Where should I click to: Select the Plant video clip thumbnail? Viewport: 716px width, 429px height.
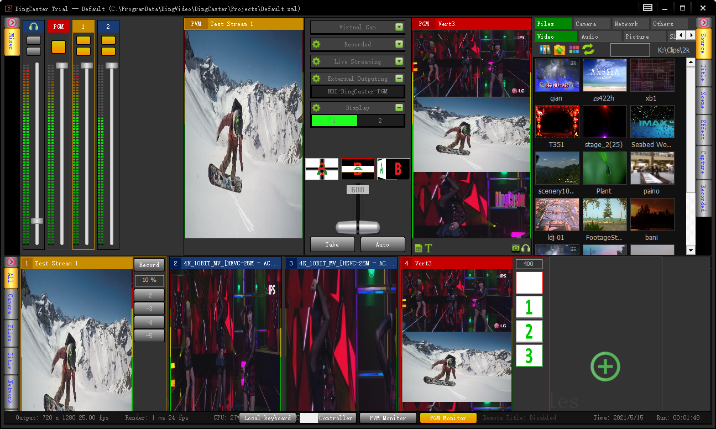pos(605,168)
